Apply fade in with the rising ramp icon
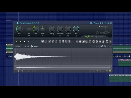 point(84,42)
